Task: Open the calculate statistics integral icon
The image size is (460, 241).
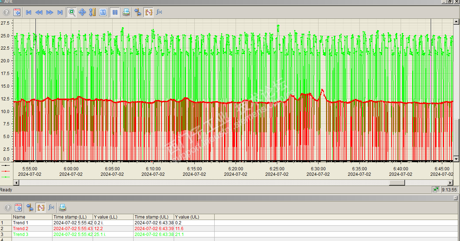Action: pyautogui.click(x=159, y=12)
